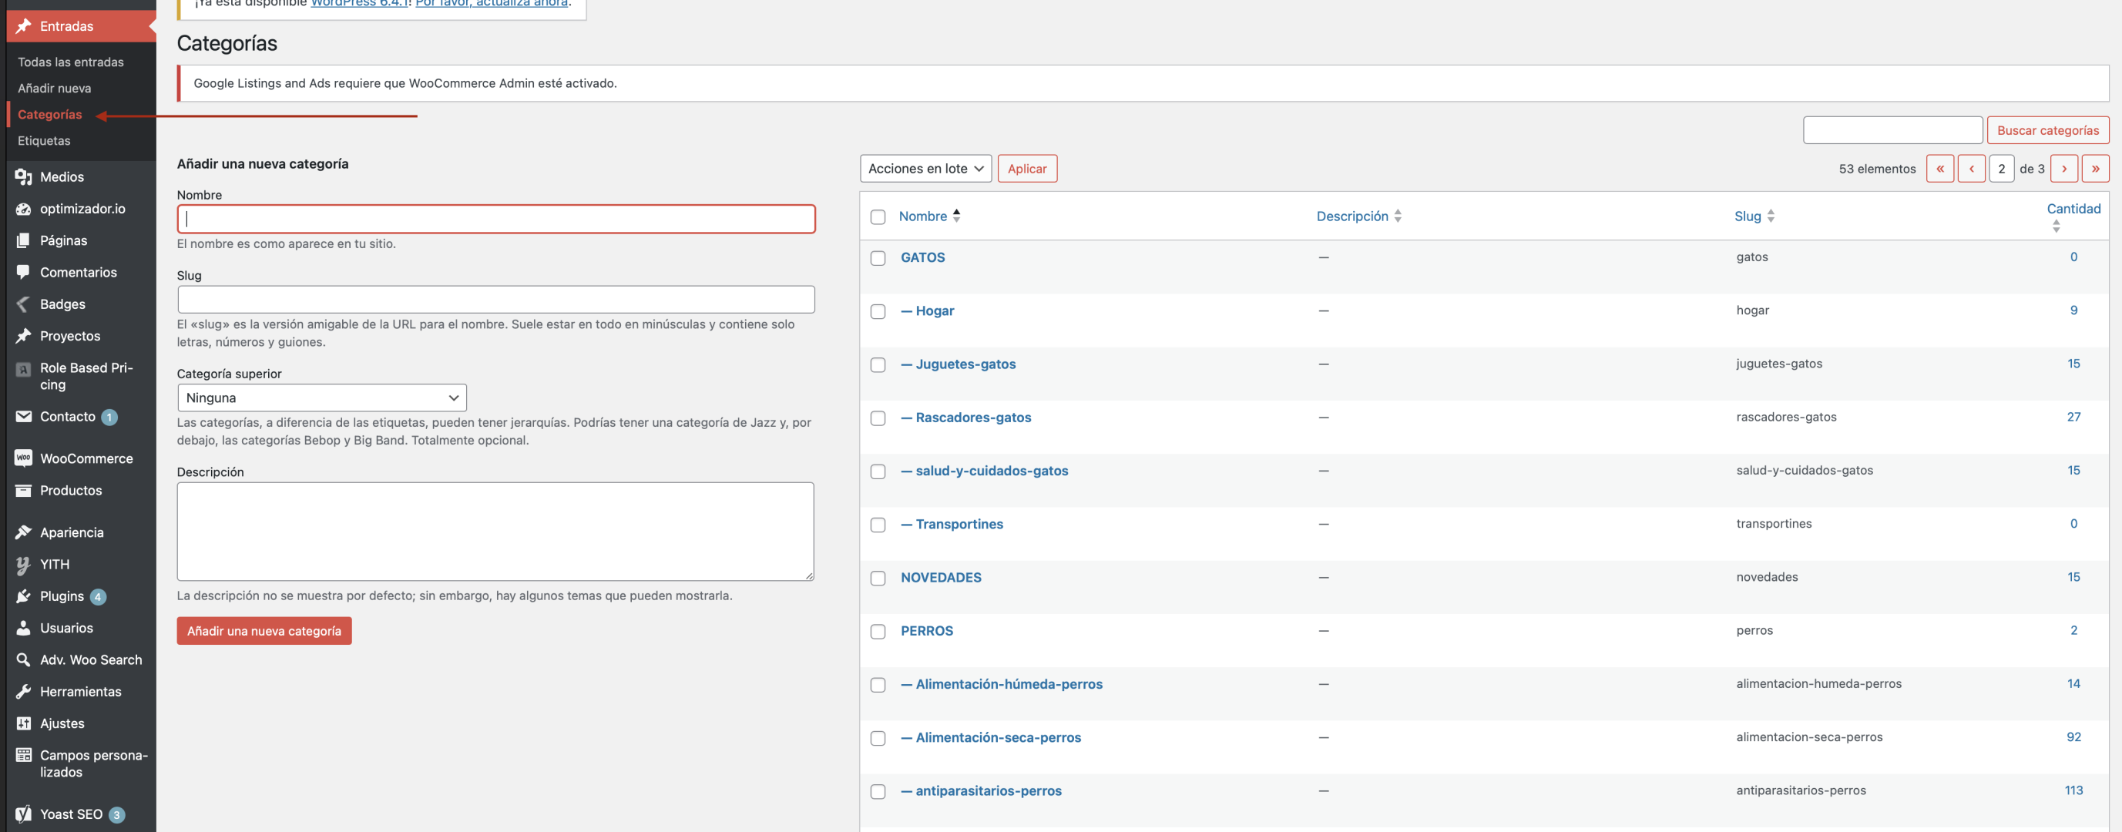Sort by Descripción column arrows
The image size is (2122, 832).
[x=1398, y=216]
